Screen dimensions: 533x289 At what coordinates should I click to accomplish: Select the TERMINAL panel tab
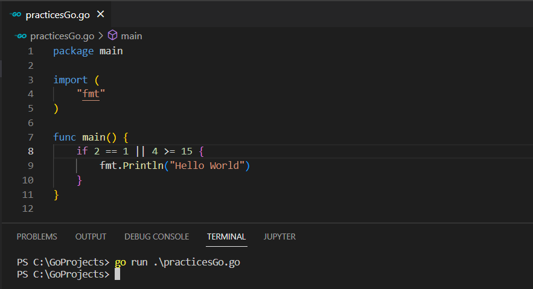pos(226,237)
